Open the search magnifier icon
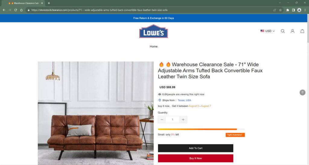Image resolution: width=309 pixels, height=165 pixels. click(282, 31)
